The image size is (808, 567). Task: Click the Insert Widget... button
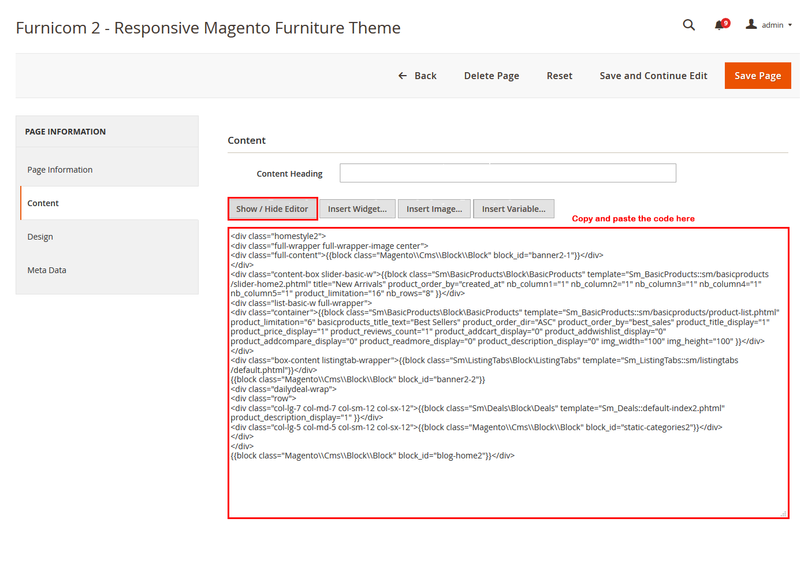358,209
